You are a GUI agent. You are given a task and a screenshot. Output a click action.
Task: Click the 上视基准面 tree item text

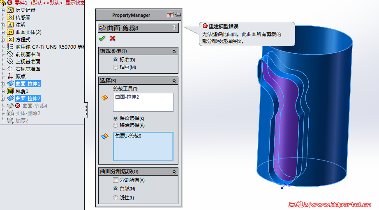(28, 61)
